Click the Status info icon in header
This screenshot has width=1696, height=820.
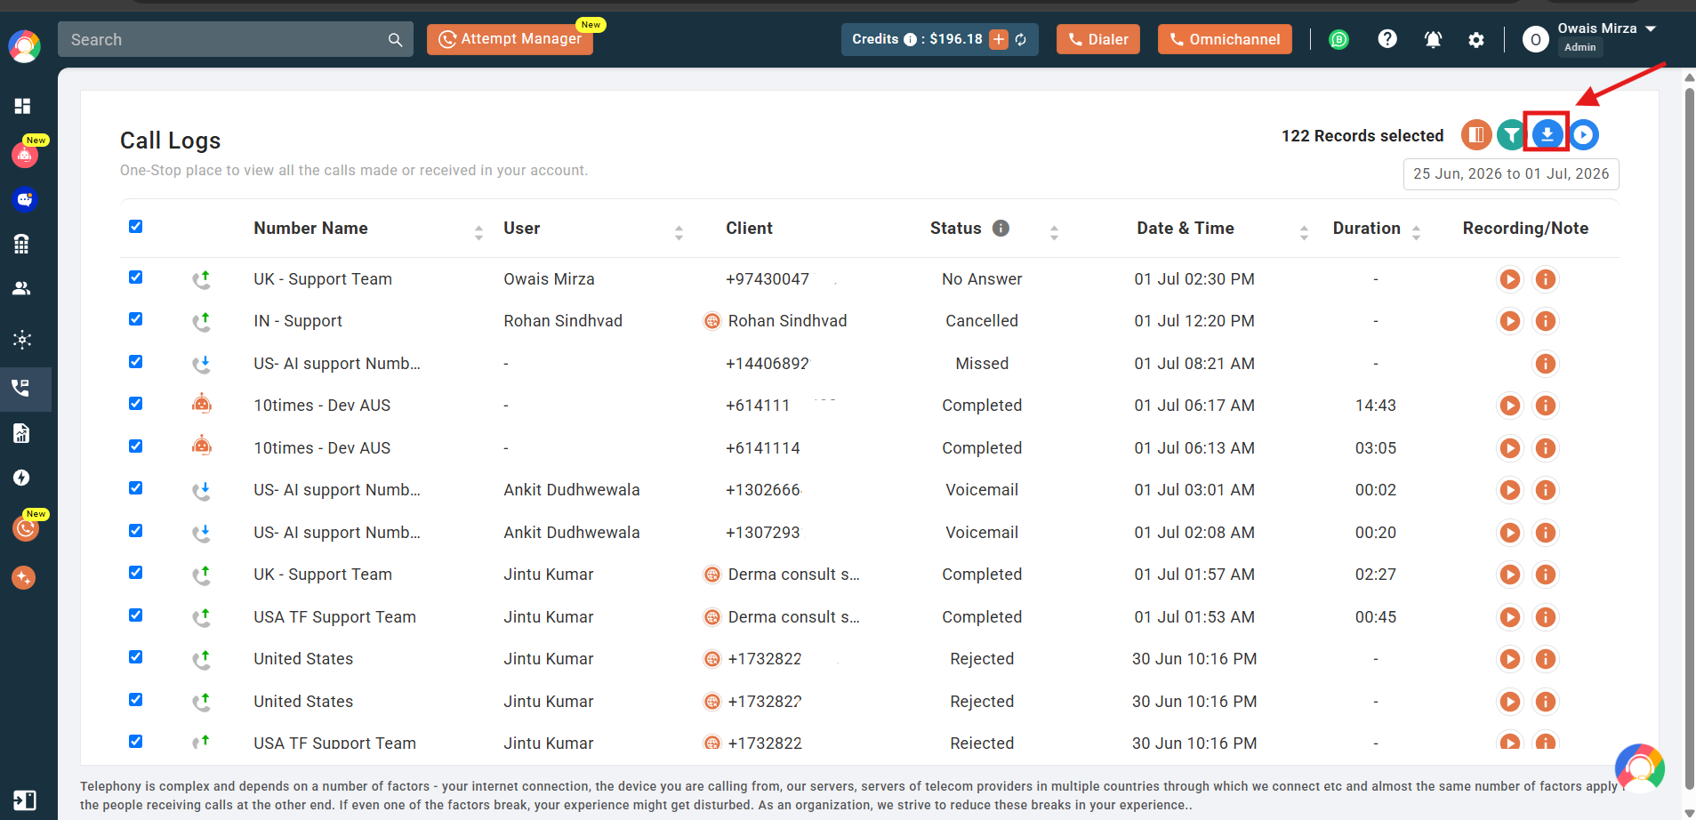[x=1001, y=228]
